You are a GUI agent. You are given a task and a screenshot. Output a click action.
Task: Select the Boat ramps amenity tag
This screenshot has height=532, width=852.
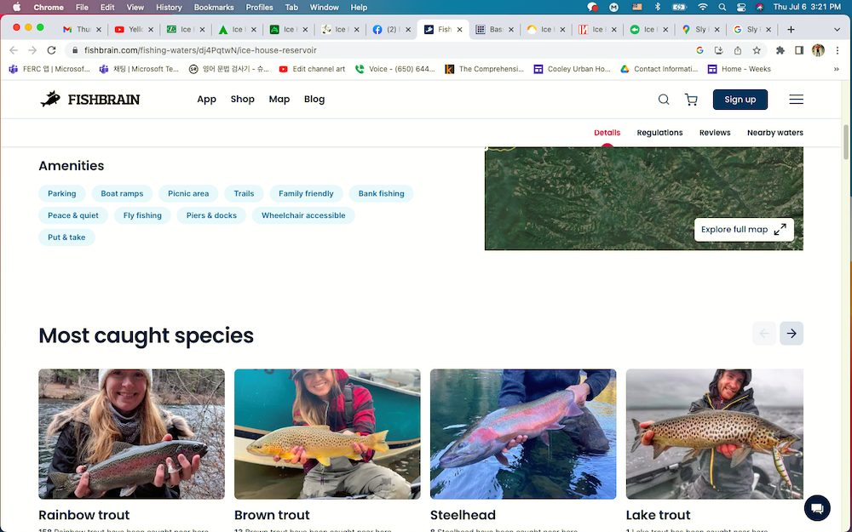click(x=122, y=193)
